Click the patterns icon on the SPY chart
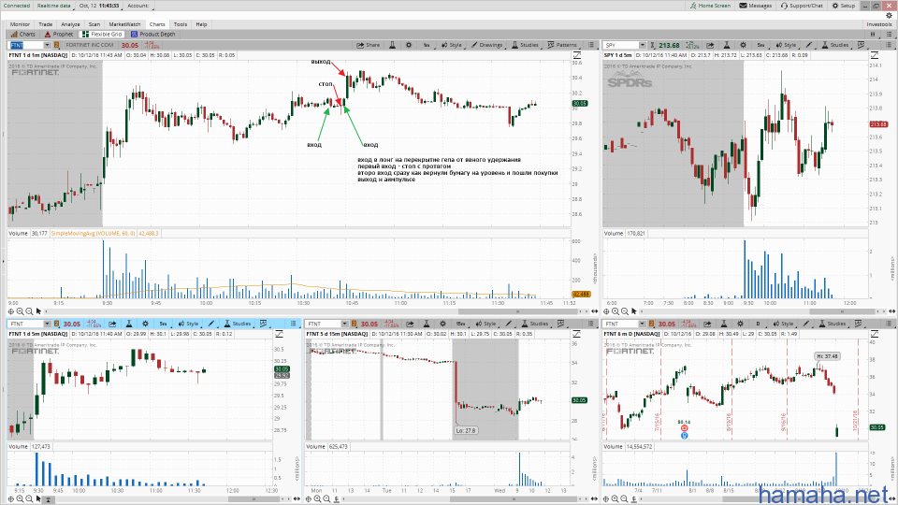The width and height of the screenshot is (898, 505). coord(861,45)
